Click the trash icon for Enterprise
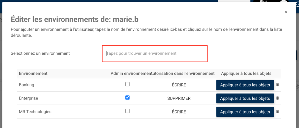The height and width of the screenshot is (128, 299). pyautogui.click(x=277, y=98)
